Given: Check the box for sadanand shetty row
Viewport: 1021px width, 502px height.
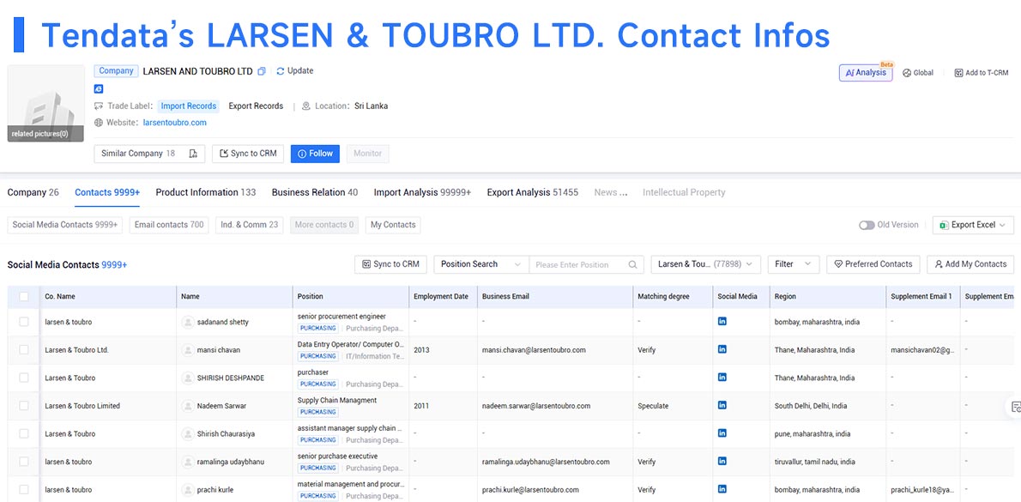Looking at the screenshot, I should click(x=24, y=322).
